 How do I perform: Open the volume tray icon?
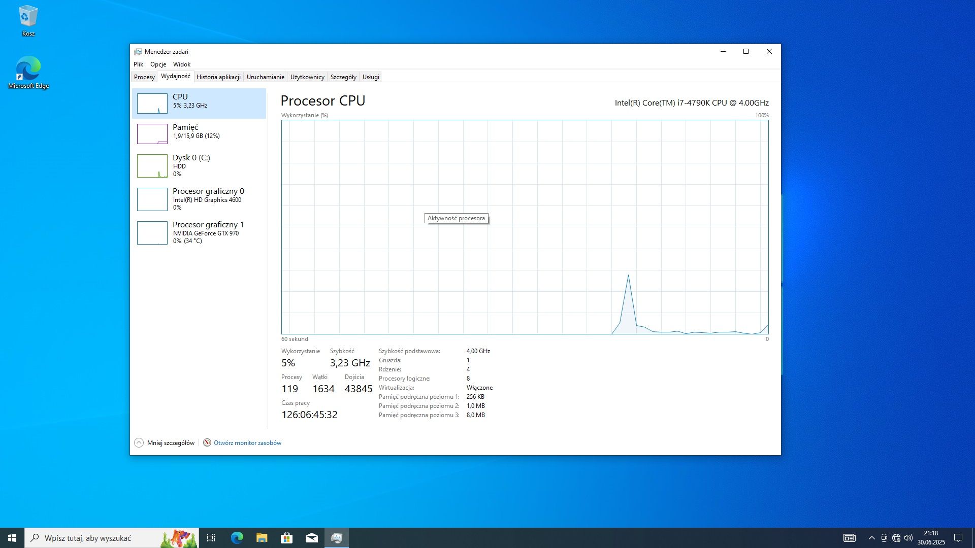pos(908,538)
